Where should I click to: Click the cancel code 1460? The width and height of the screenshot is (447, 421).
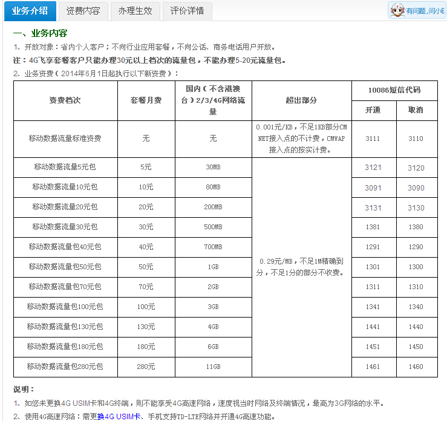(416, 367)
